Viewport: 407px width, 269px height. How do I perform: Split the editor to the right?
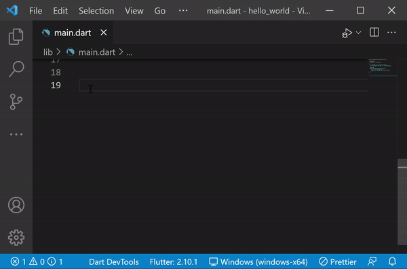374,33
